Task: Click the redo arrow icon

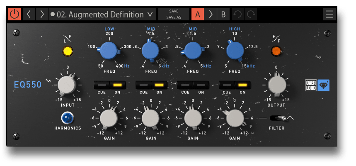Action: tap(251, 15)
